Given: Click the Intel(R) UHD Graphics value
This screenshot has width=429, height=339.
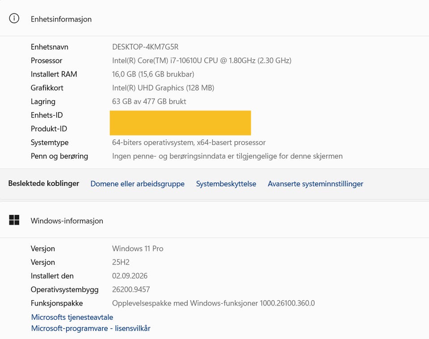Looking at the screenshot, I should pos(163,88).
